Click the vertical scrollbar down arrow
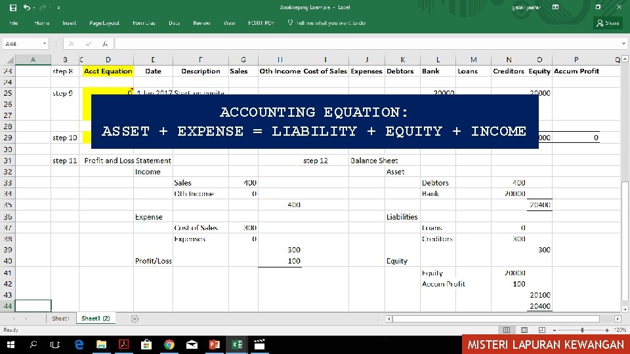This screenshot has height=354, width=630. (625, 309)
